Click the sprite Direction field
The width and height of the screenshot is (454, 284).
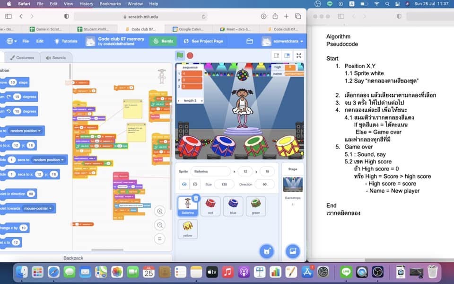[264, 184]
